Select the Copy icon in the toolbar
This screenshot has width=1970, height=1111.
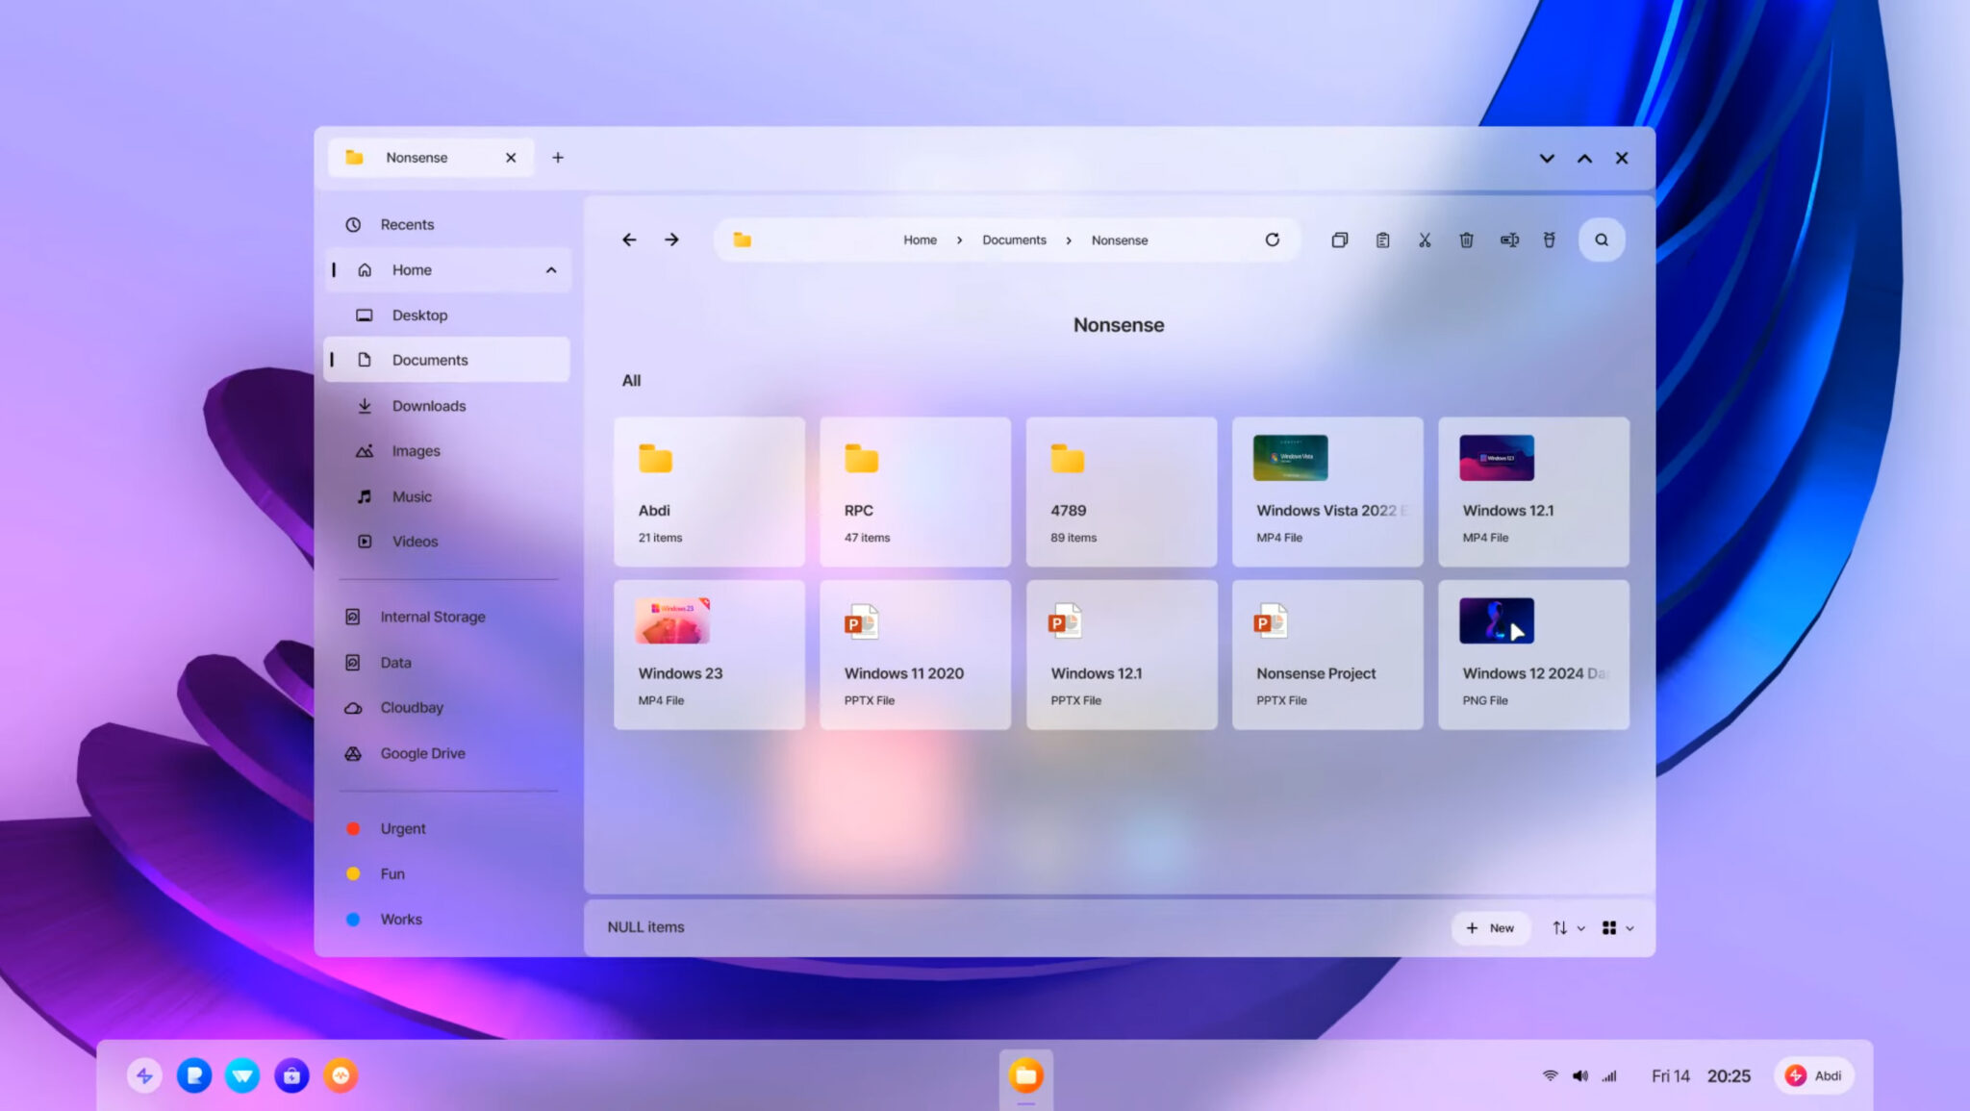1340,240
